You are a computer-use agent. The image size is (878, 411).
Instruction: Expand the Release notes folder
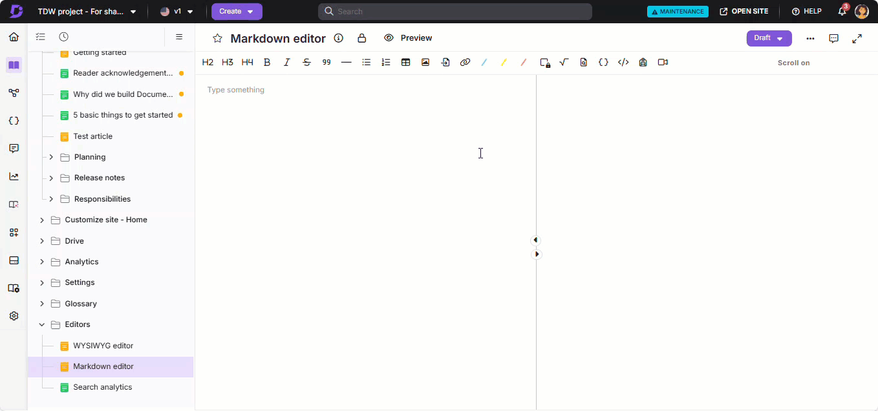click(51, 178)
